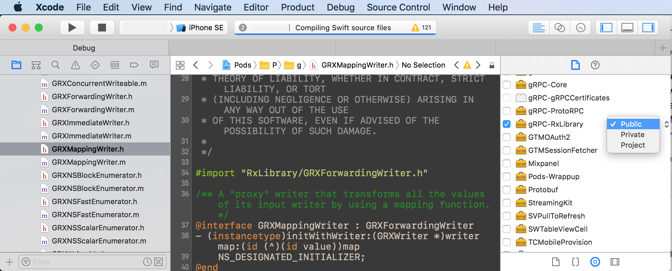Open the Editor menu
Viewport: 672px width, 271px height.
click(x=256, y=7)
